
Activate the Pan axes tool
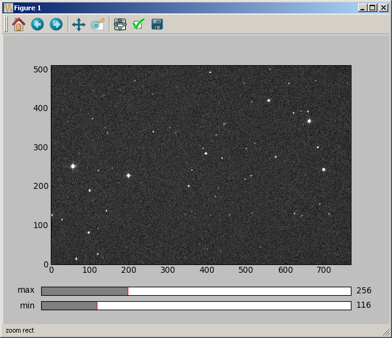[x=79, y=25]
